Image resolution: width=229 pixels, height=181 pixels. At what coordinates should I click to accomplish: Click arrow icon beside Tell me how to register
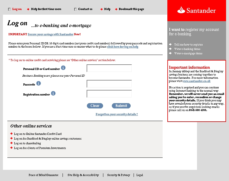[170, 45]
